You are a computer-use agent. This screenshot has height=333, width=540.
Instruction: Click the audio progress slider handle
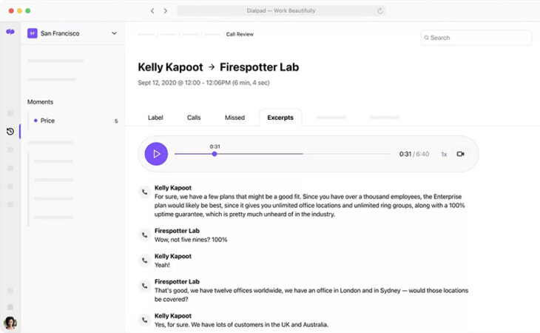pyautogui.click(x=215, y=154)
